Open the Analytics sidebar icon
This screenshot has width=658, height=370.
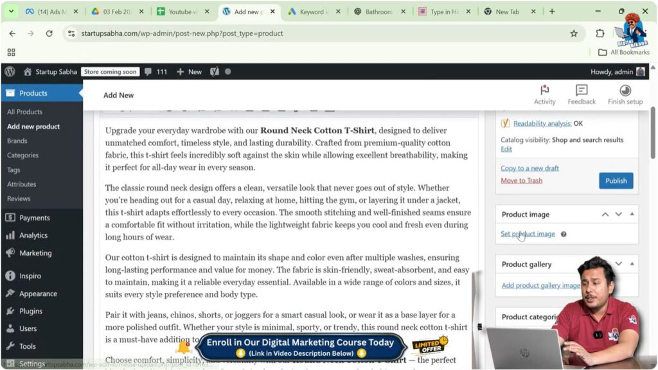(11, 235)
